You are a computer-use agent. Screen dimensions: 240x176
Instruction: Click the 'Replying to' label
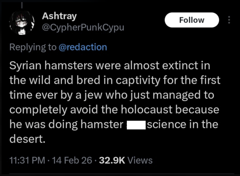click(33, 47)
